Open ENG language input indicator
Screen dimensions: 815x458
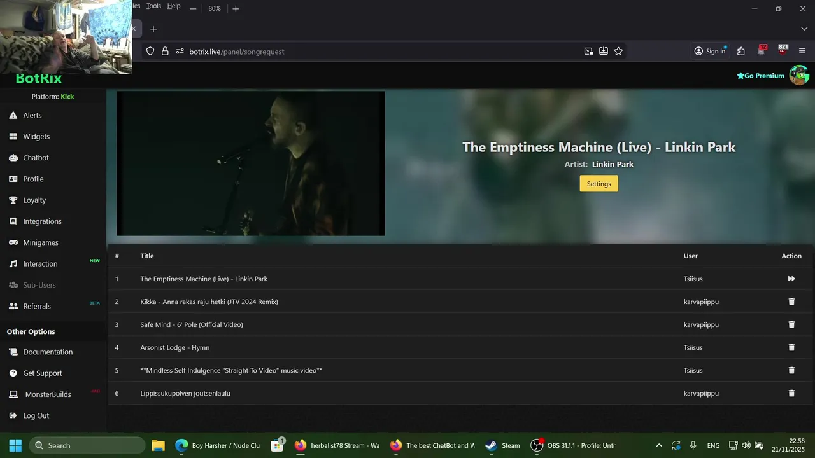coord(713,445)
